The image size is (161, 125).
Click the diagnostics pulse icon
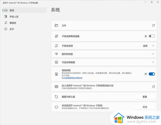click(56, 62)
